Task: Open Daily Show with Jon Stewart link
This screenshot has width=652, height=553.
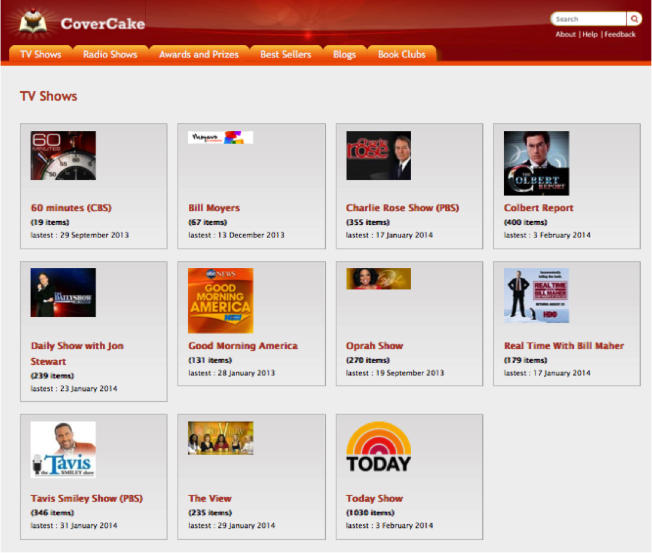Action: pyautogui.click(x=77, y=353)
